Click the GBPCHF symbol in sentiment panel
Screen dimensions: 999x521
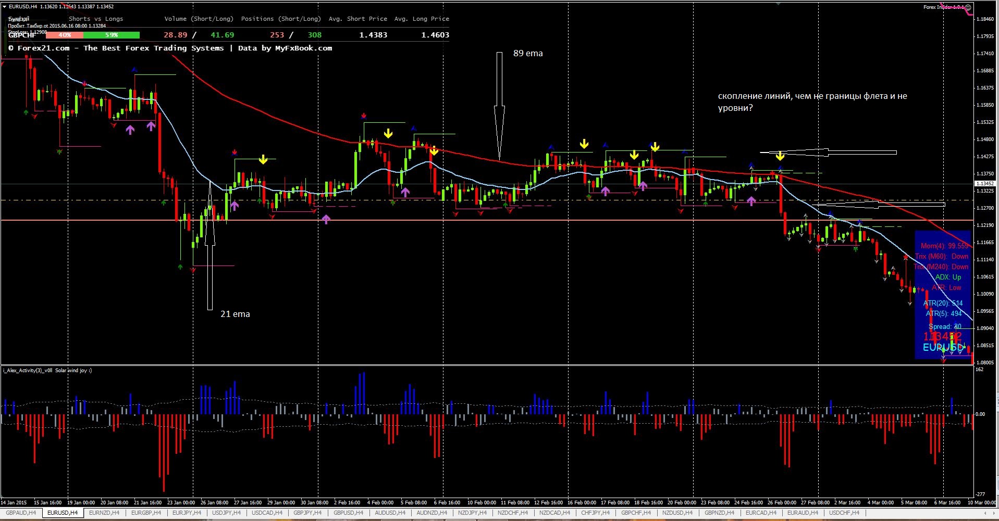pos(22,35)
